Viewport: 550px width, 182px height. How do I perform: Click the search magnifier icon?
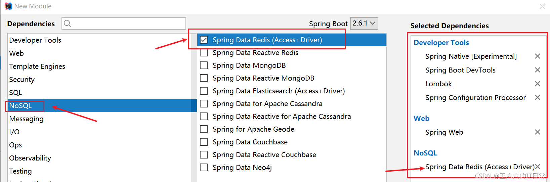tap(67, 23)
